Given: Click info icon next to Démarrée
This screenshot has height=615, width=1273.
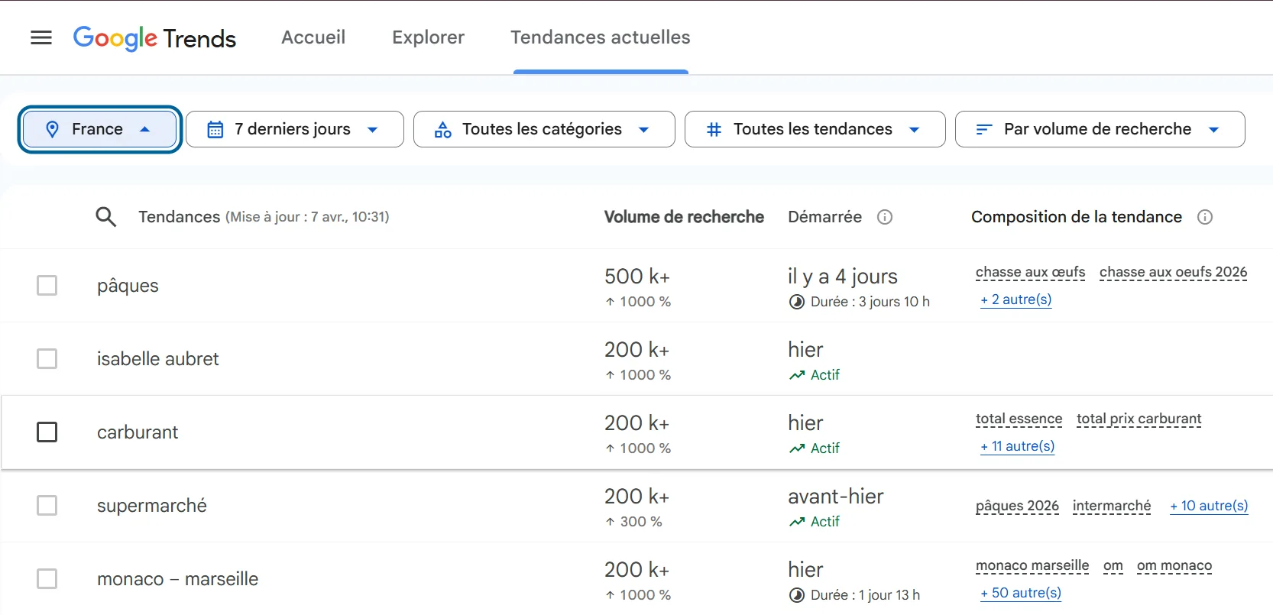Looking at the screenshot, I should coord(885,217).
